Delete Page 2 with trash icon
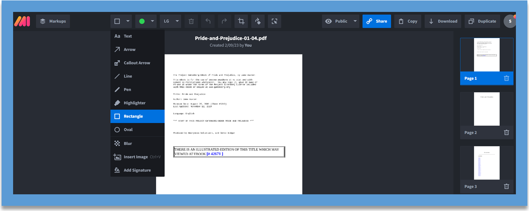 coord(506,132)
